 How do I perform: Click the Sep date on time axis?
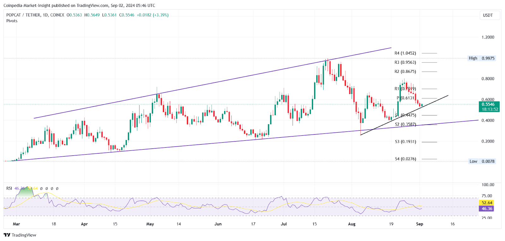(419, 224)
